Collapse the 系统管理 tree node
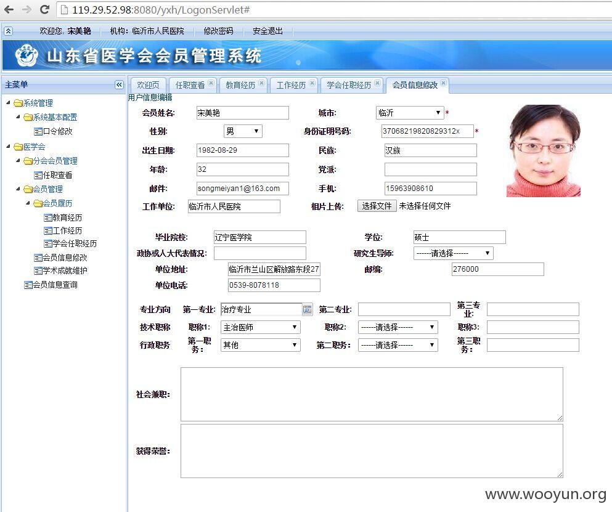The width and height of the screenshot is (612, 512). tap(8, 103)
